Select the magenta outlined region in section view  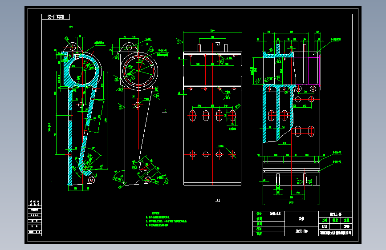click(307, 71)
